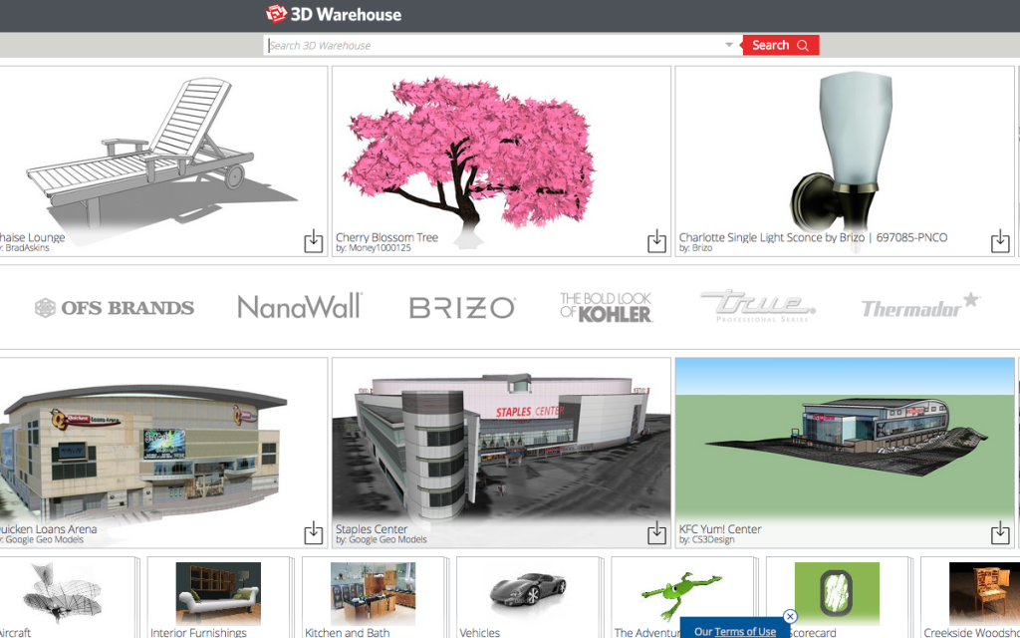The image size is (1020, 638).
Task: Click the Thermador brand logo
Action: 920,305
